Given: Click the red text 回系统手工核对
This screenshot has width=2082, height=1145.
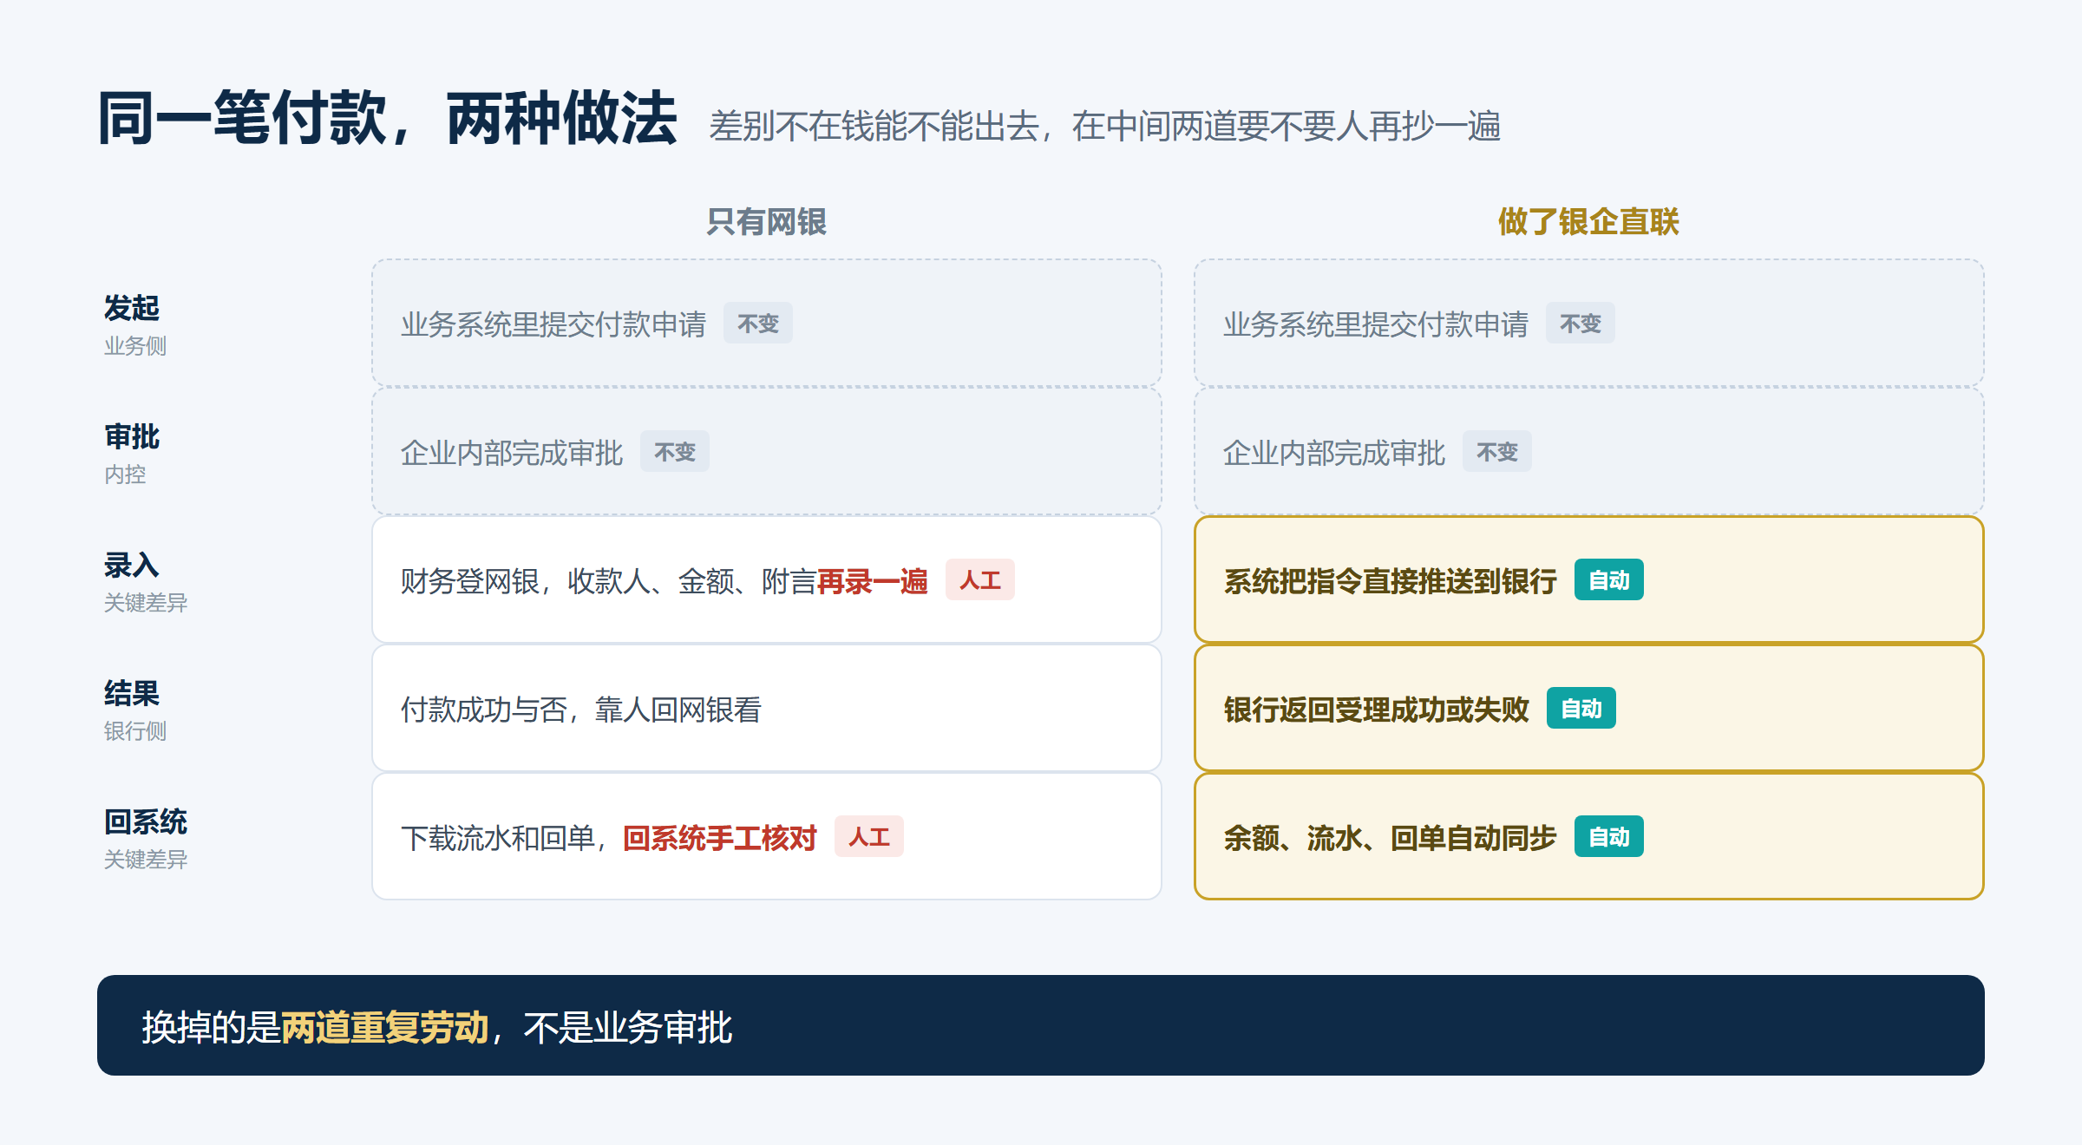Looking at the screenshot, I should (720, 837).
